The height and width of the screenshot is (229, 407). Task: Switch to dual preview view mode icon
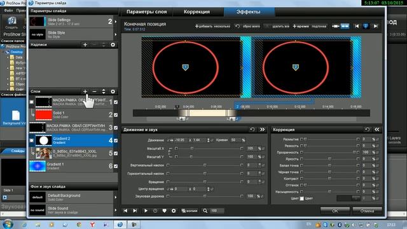click(x=345, y=26)
